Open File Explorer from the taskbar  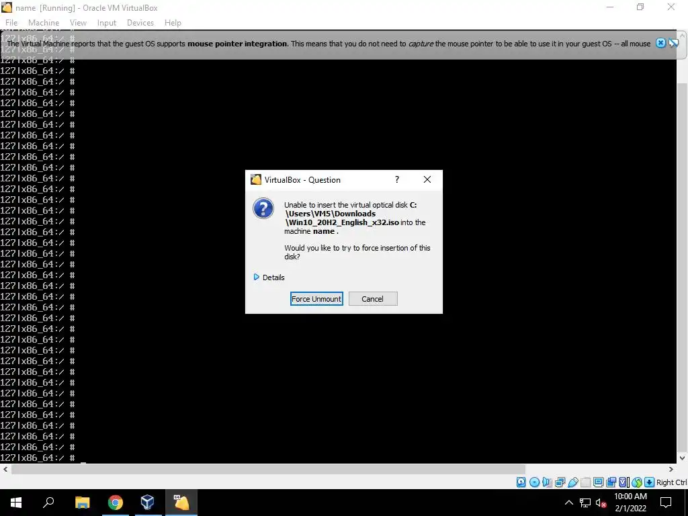coord(82,503)
